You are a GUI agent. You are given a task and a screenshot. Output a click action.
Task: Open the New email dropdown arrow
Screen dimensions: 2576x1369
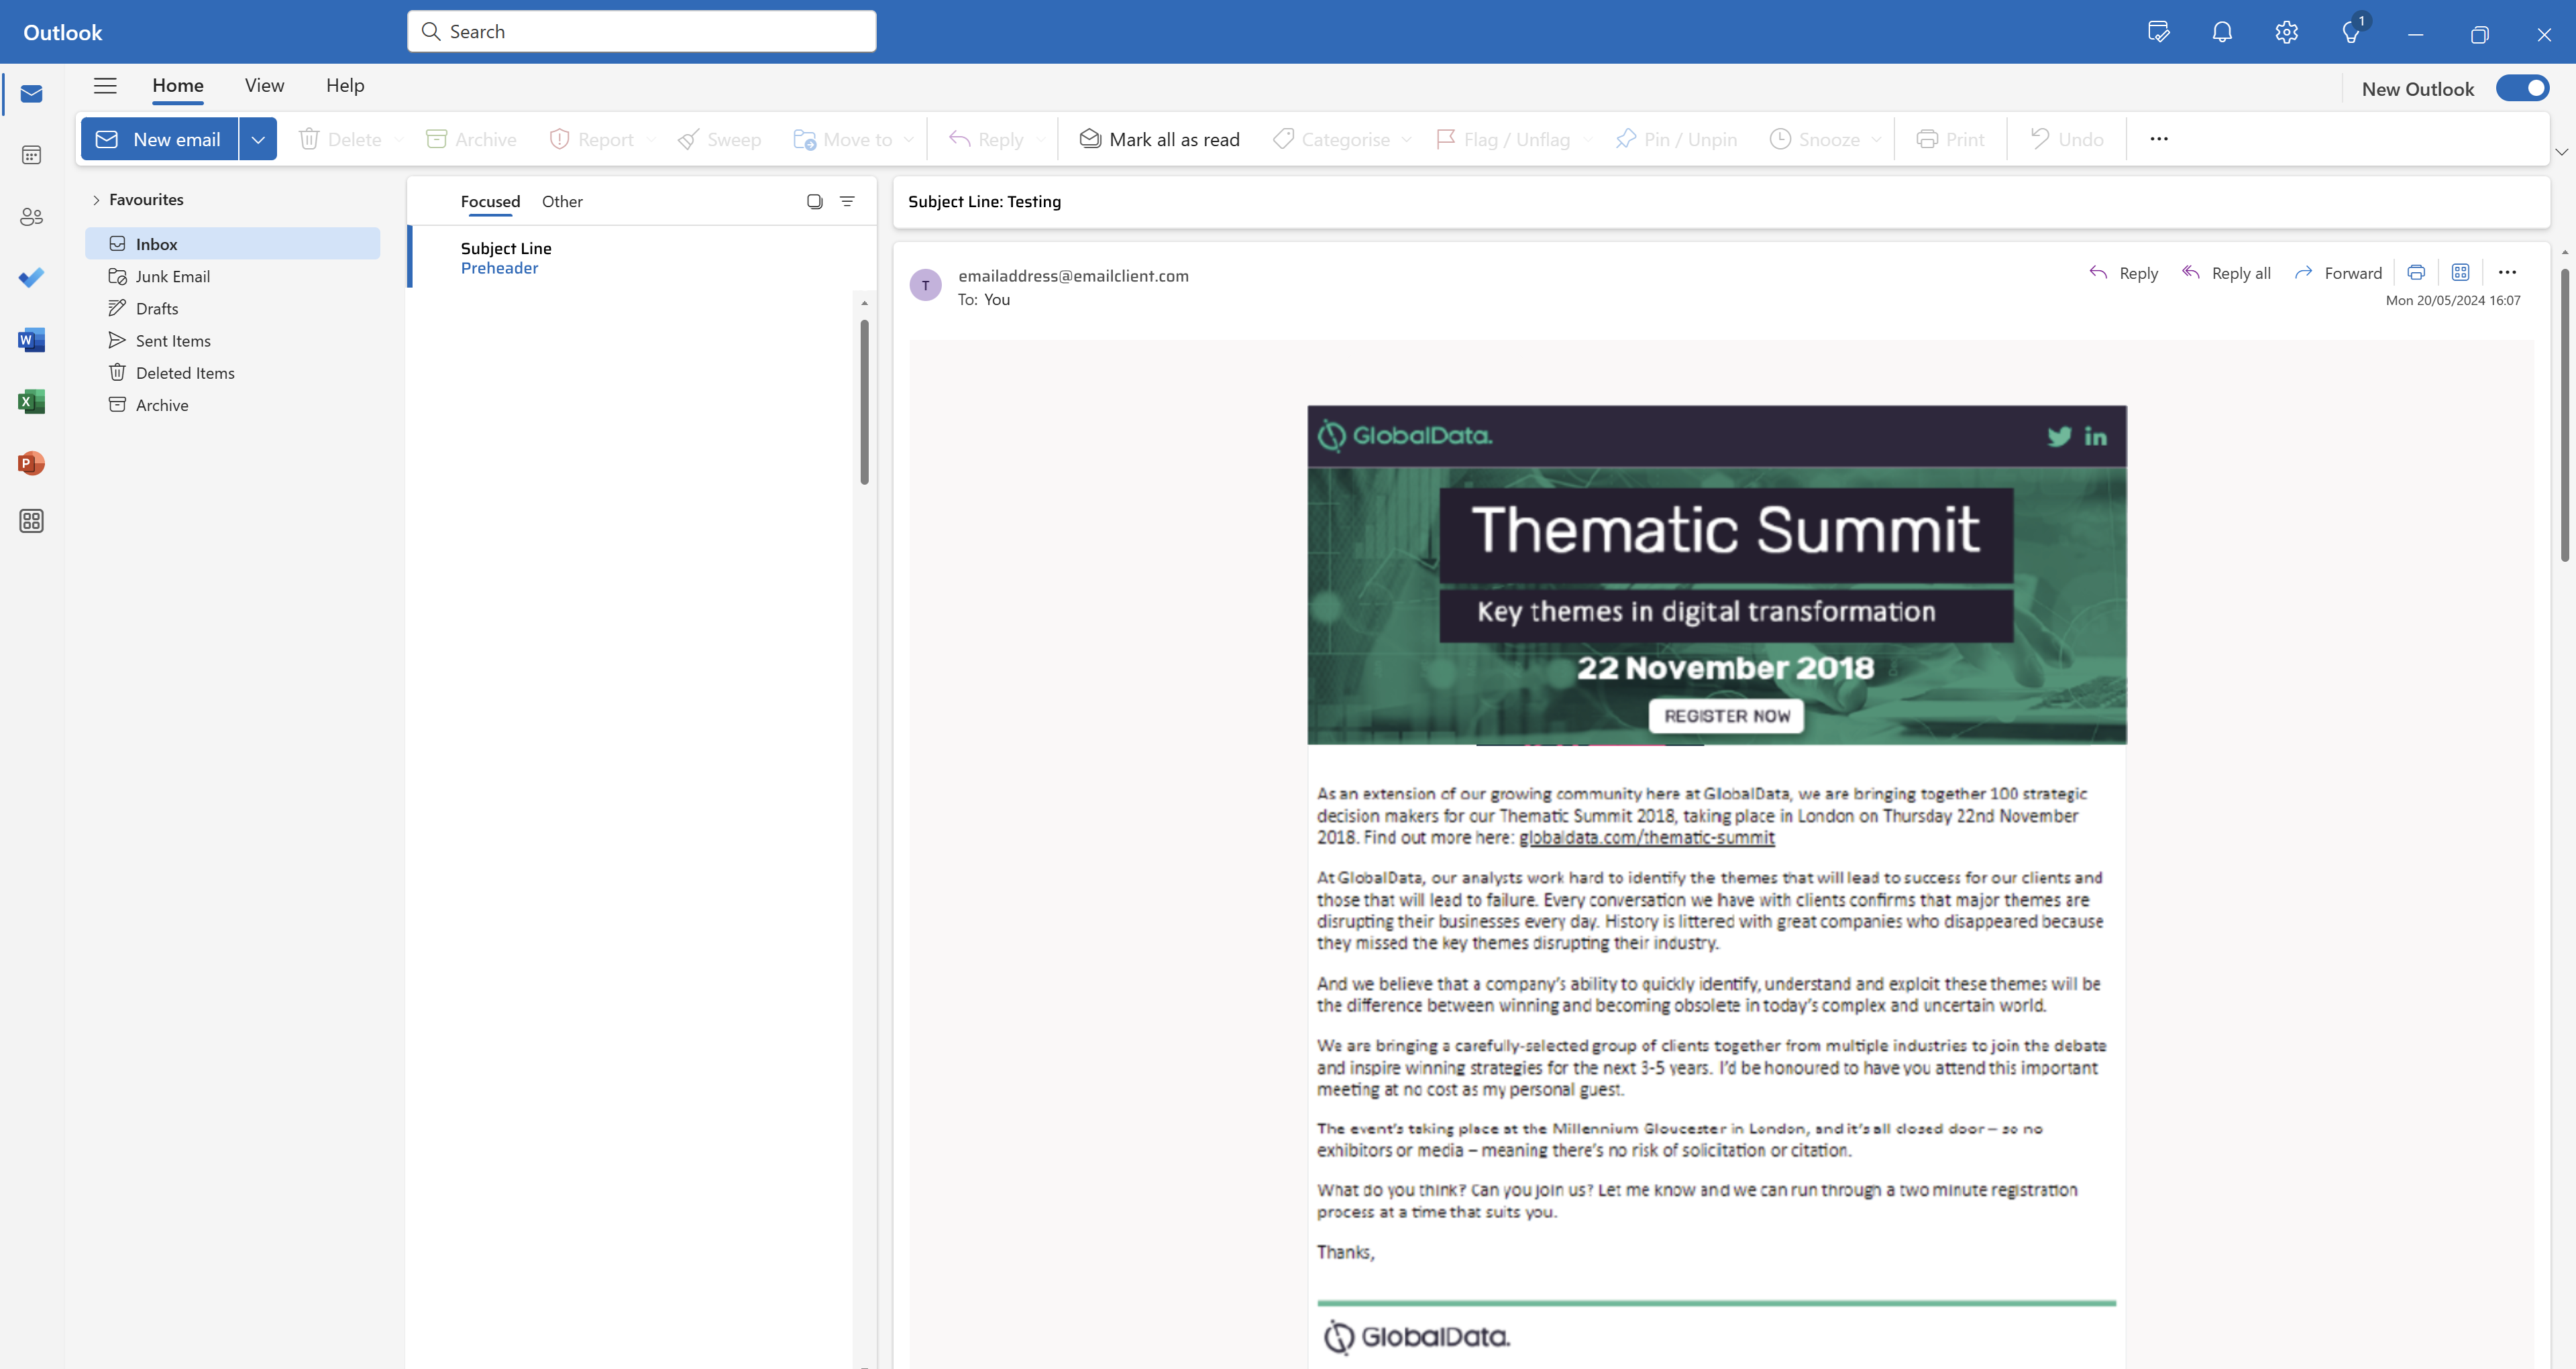coord(258,140)
